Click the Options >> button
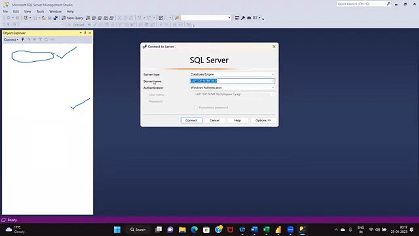The image size is (419, 236). click(x=263, y=120)
